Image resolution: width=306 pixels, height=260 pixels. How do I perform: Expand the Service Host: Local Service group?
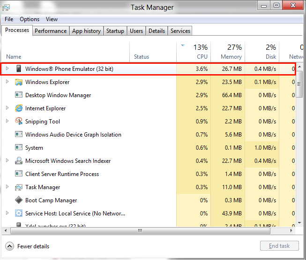7,213
